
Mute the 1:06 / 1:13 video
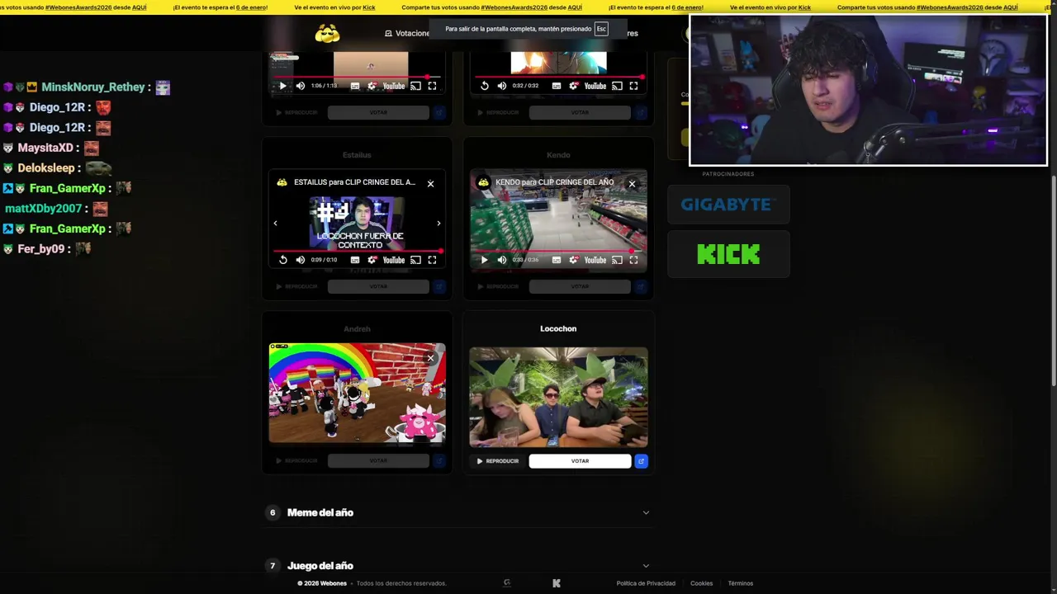(301, 86)
